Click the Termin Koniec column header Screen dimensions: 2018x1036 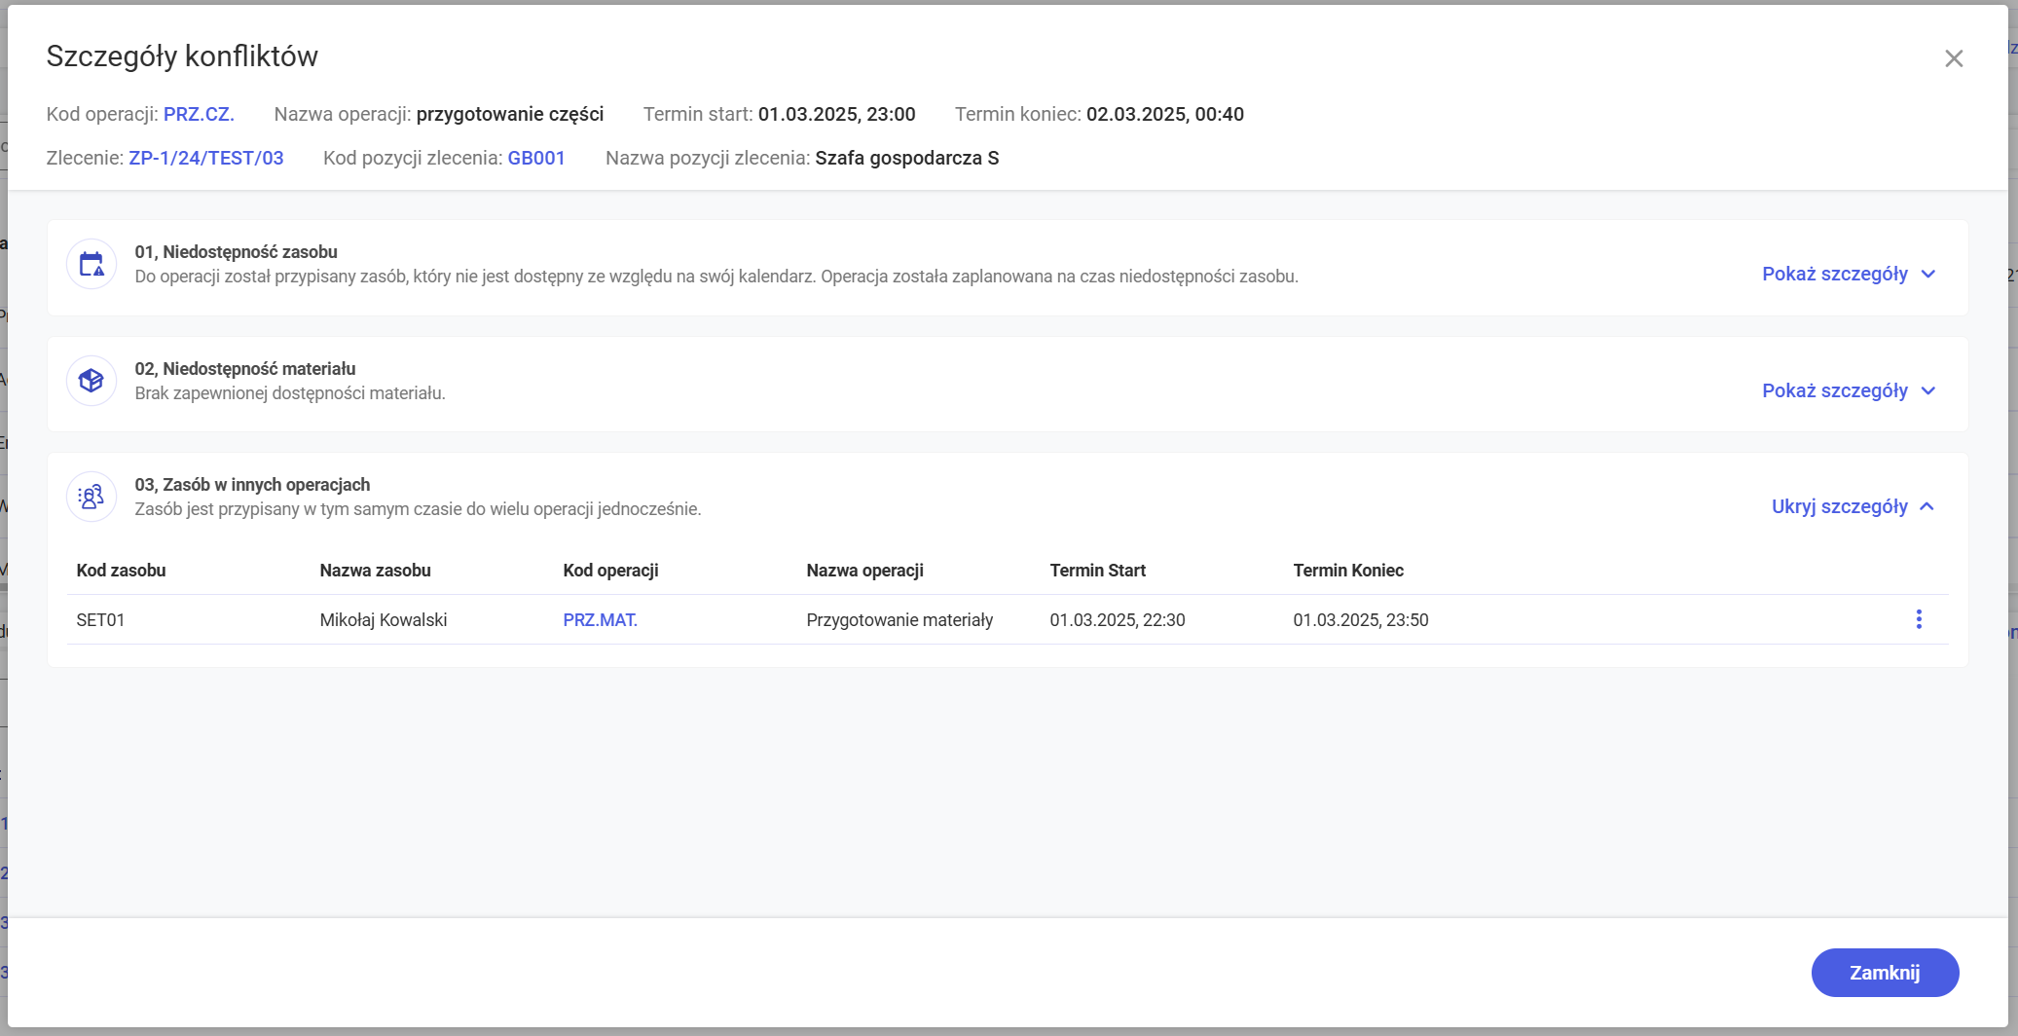pos(1347,571)
